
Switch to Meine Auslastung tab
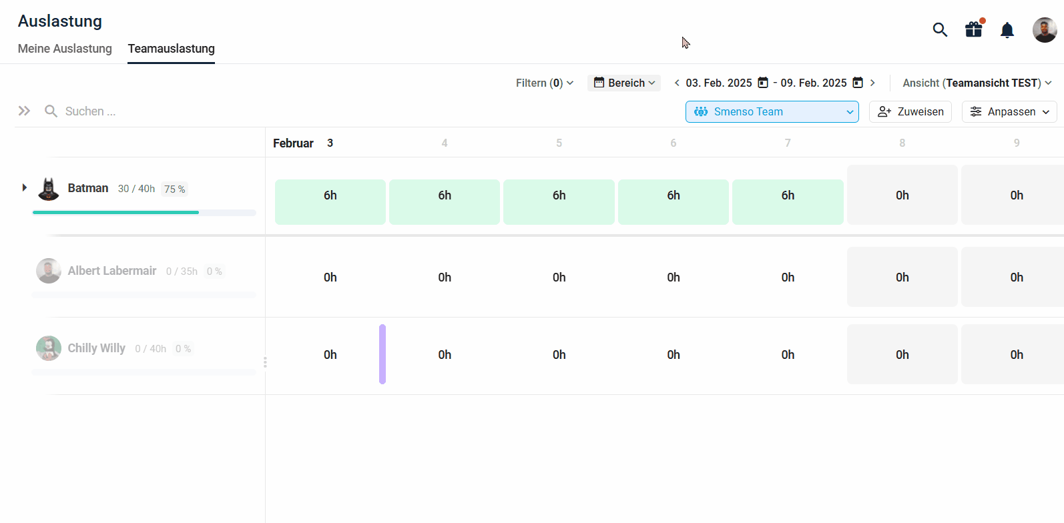click(x=65, y=49)
